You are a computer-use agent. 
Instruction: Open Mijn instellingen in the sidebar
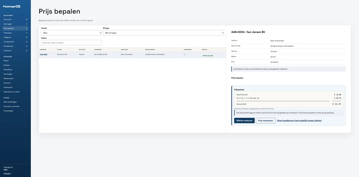(x=15, y=102)
